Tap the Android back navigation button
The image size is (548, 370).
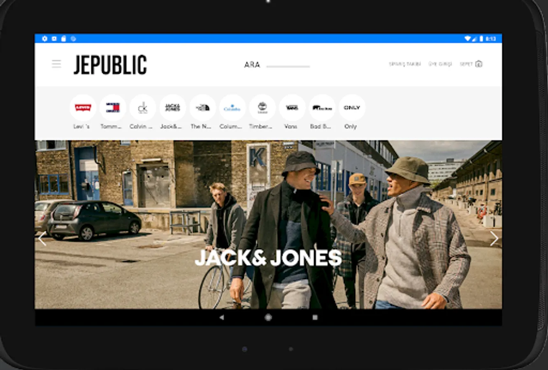[x=222, y=317]
